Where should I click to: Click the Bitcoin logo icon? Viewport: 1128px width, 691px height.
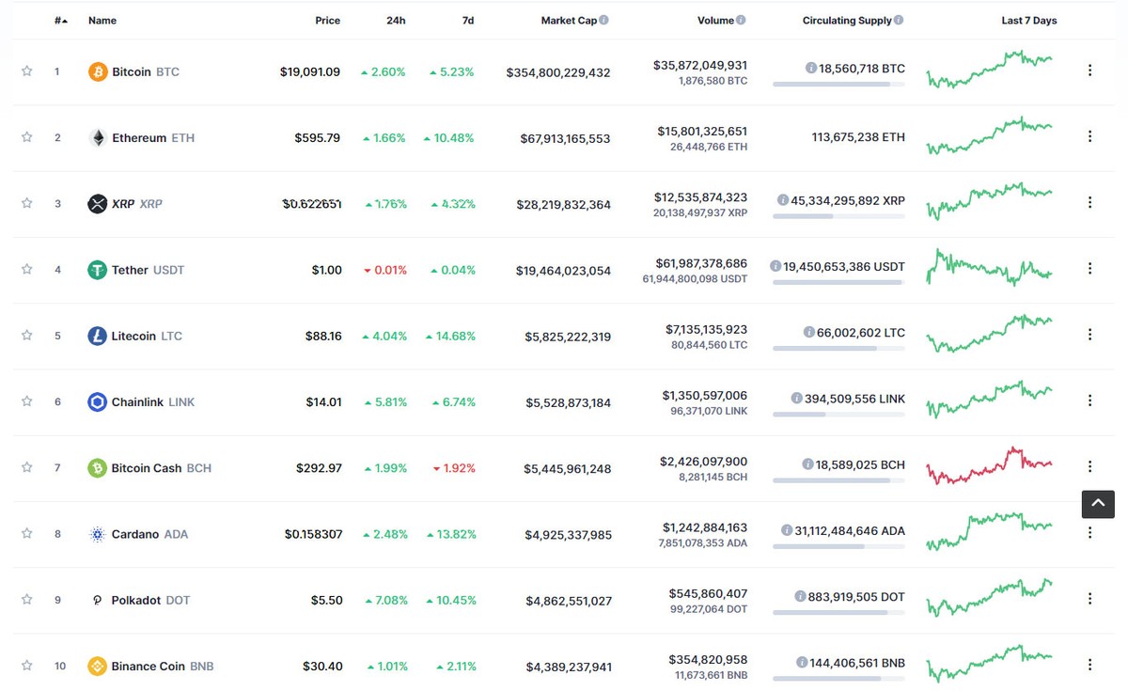[96, 71]
